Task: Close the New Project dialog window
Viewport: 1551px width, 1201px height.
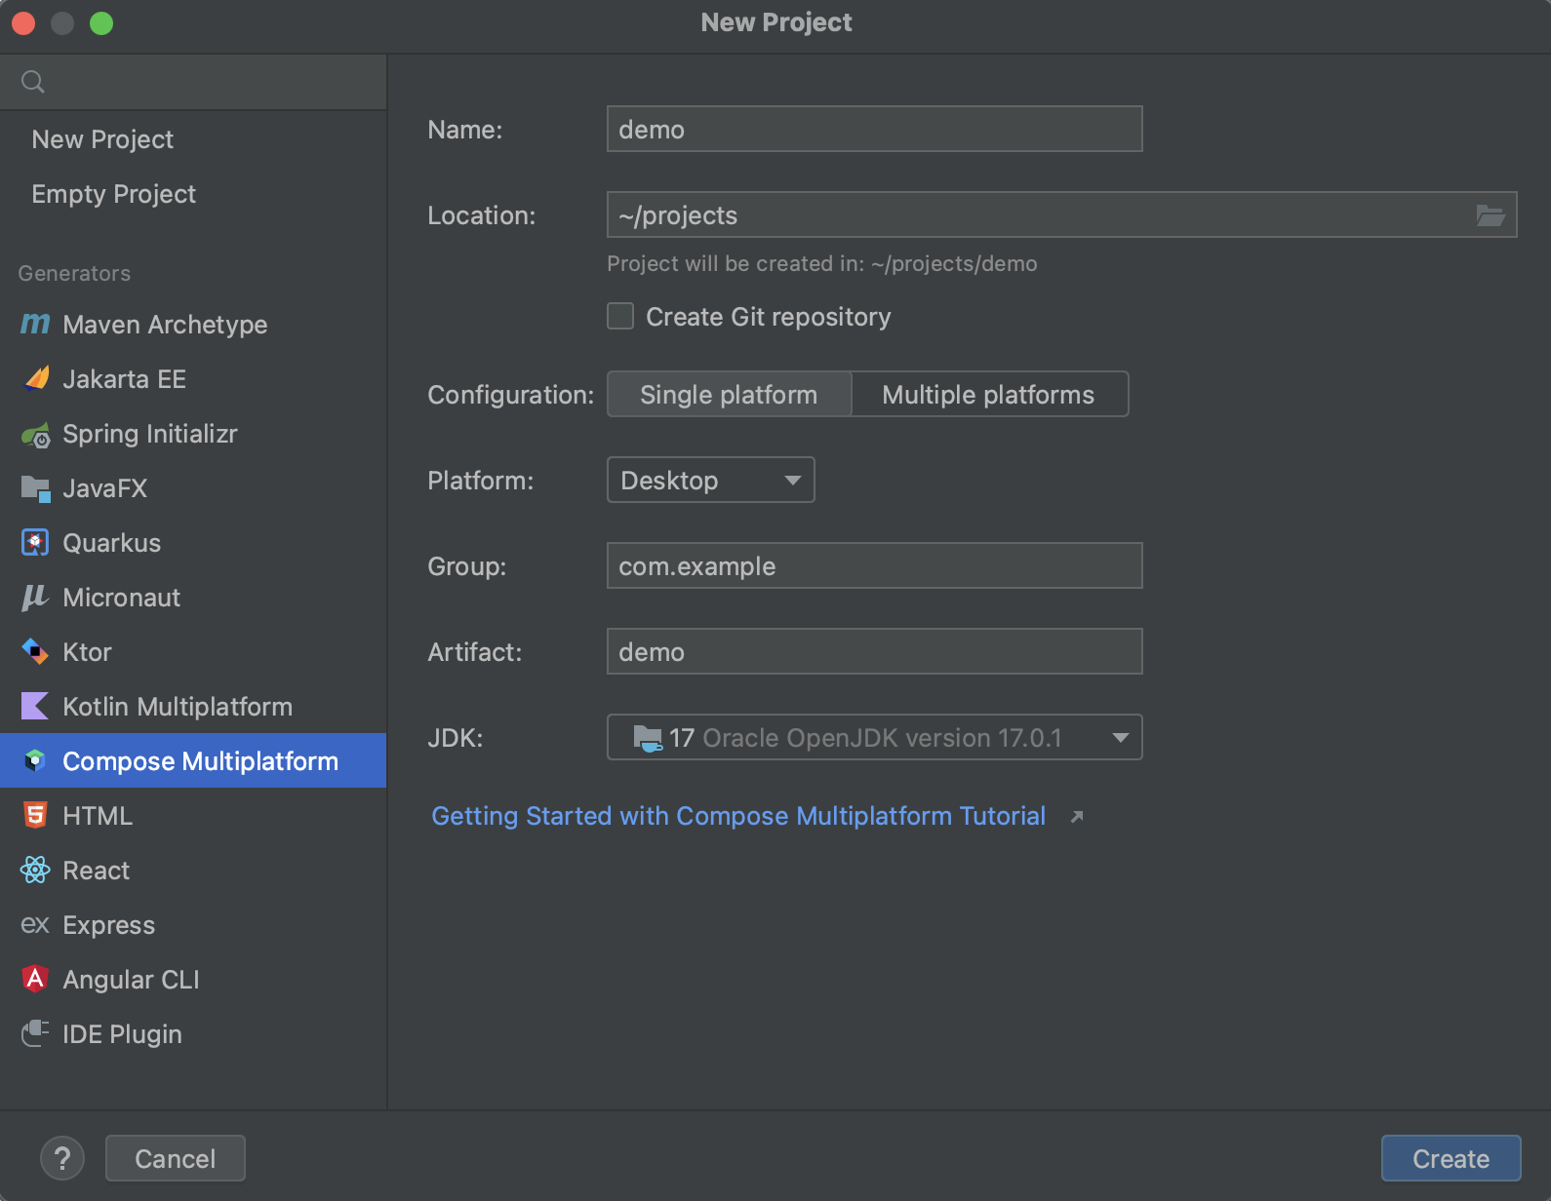Action: click(23, 23)
